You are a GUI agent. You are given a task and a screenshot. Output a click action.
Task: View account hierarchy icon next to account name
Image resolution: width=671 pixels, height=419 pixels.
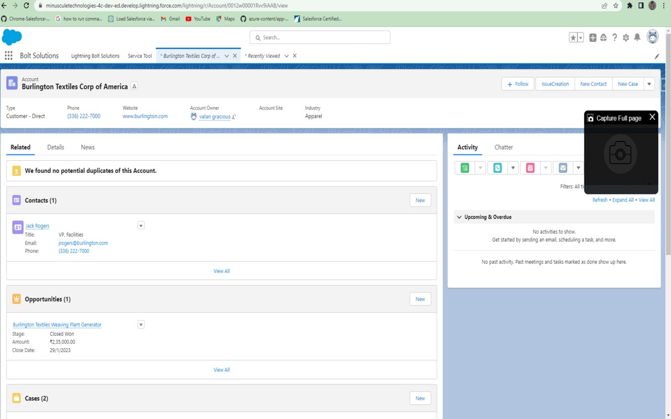pyautogui.click(x=134, y=86)
